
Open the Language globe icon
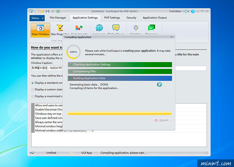tap(99, 28)
